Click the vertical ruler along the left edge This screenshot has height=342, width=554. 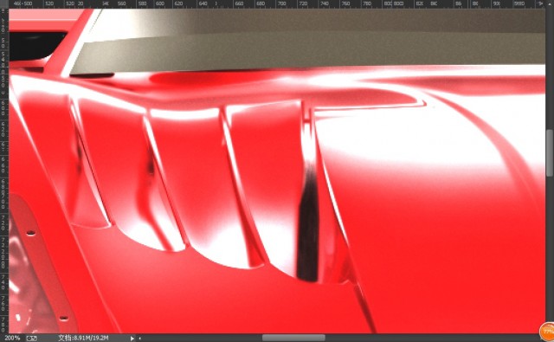point(3,171)
